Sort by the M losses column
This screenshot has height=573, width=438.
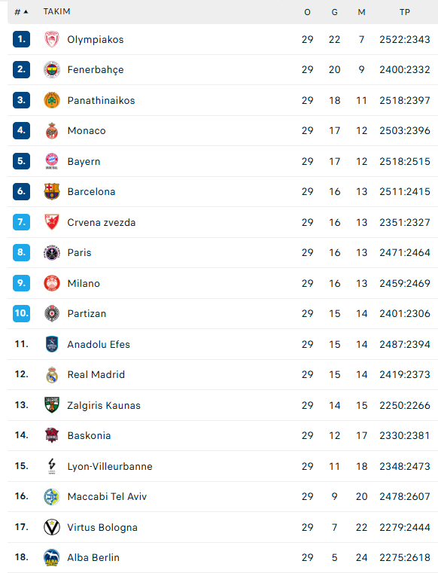[x=361, y=12]
